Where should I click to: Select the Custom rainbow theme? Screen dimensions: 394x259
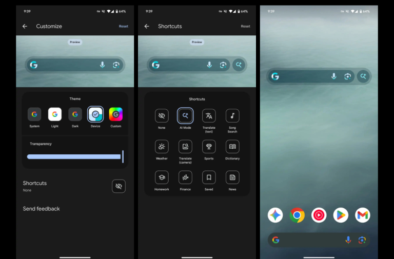(x=116, y=114)
